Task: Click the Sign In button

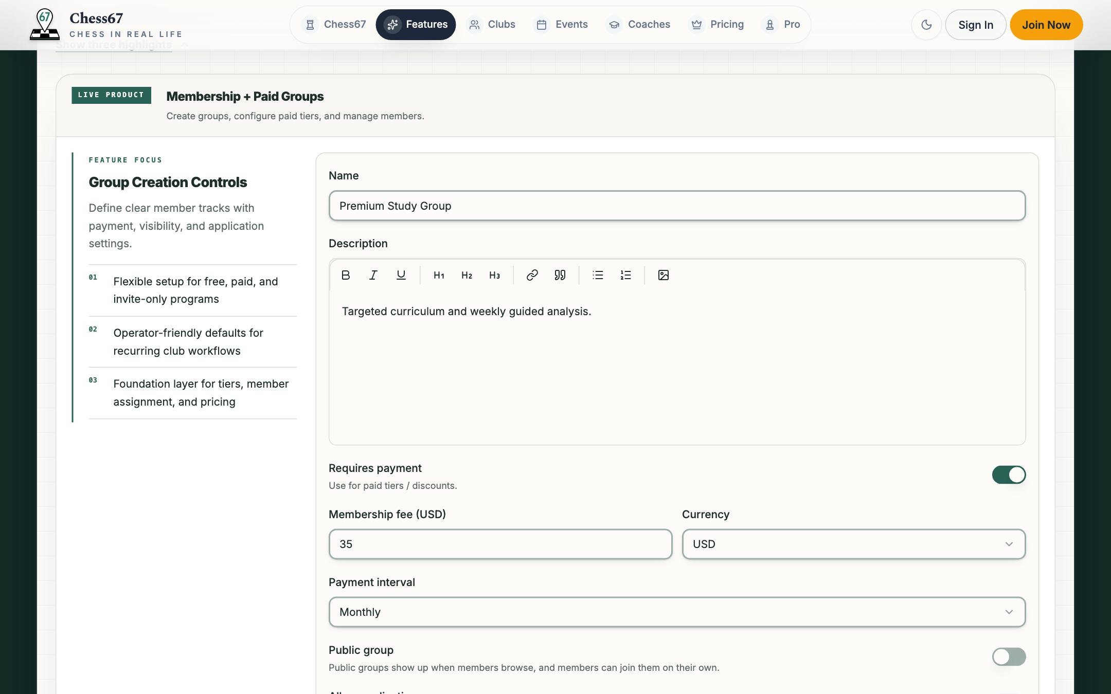Action: click(976, 25)
